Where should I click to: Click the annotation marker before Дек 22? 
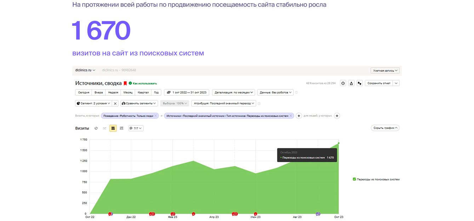[x=110, y=214]
